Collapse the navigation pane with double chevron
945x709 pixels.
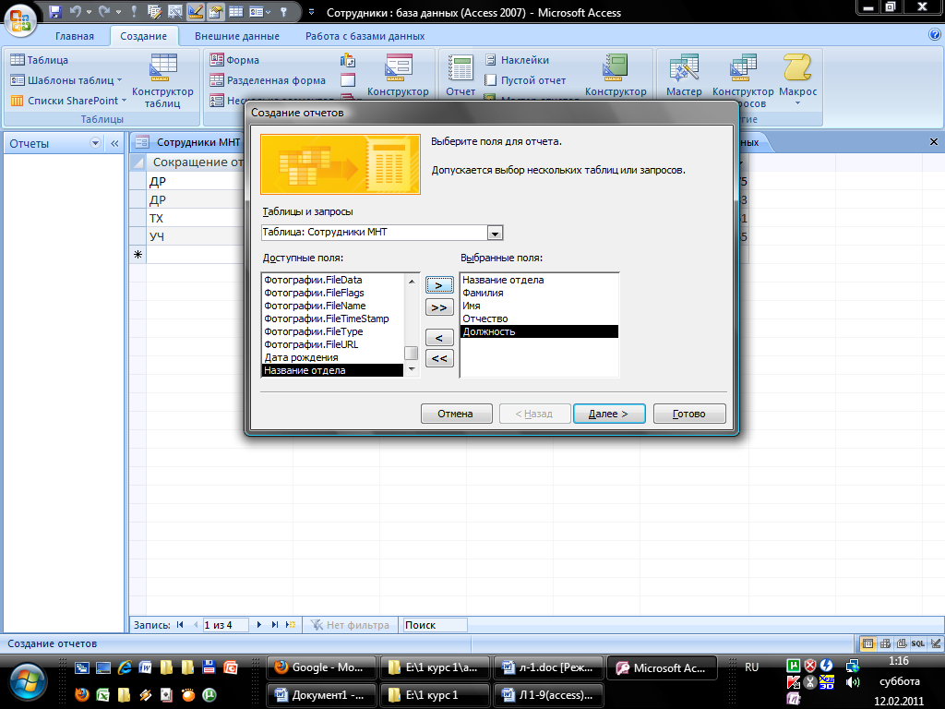[x=114, y=143]
